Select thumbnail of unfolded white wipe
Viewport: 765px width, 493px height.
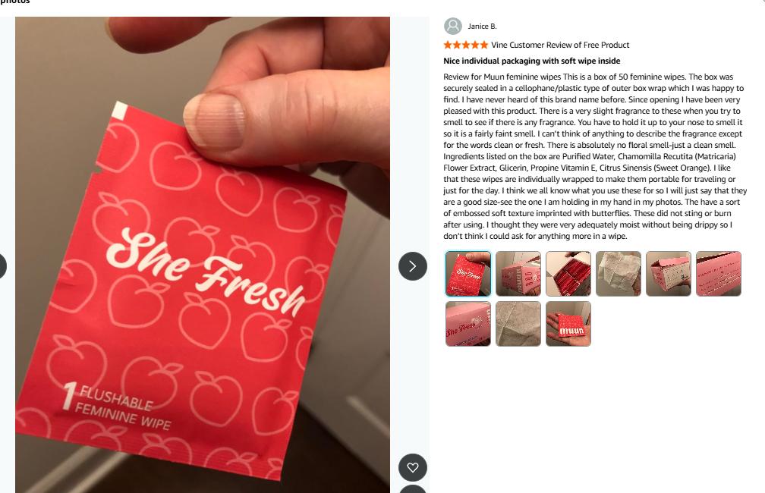coord(618,274)
